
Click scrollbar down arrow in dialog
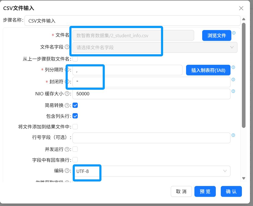point(244,178)
